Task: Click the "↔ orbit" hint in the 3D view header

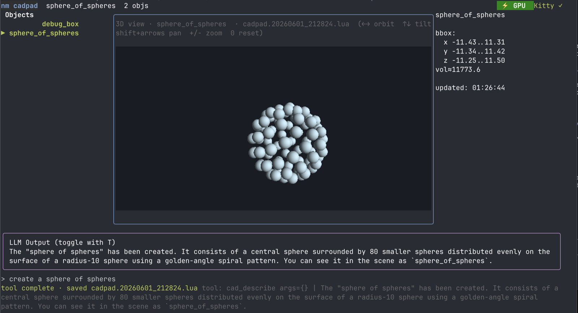Action: [x=378, y=24]
